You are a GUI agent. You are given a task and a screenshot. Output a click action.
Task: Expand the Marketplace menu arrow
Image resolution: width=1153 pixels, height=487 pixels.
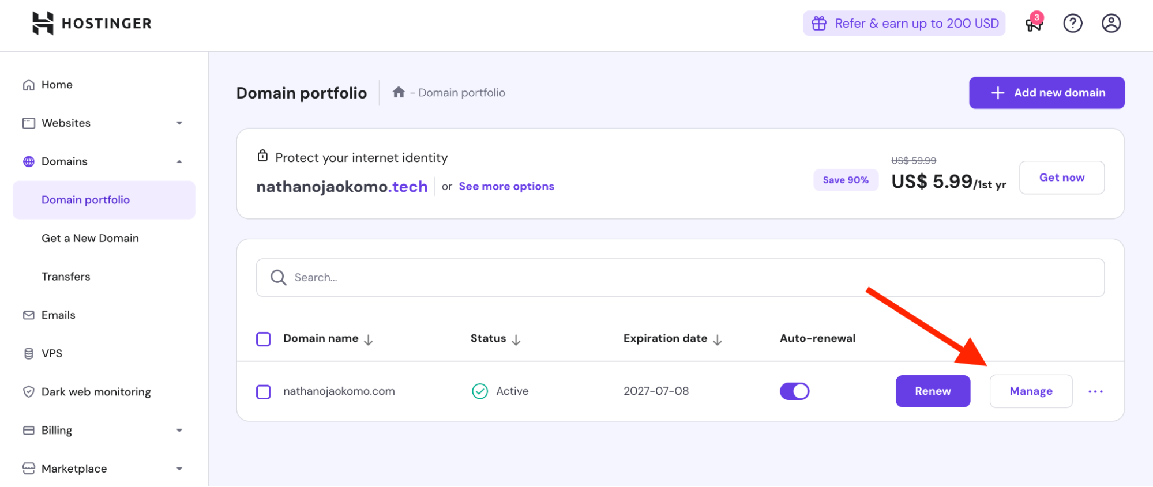(x=179, y=469)
